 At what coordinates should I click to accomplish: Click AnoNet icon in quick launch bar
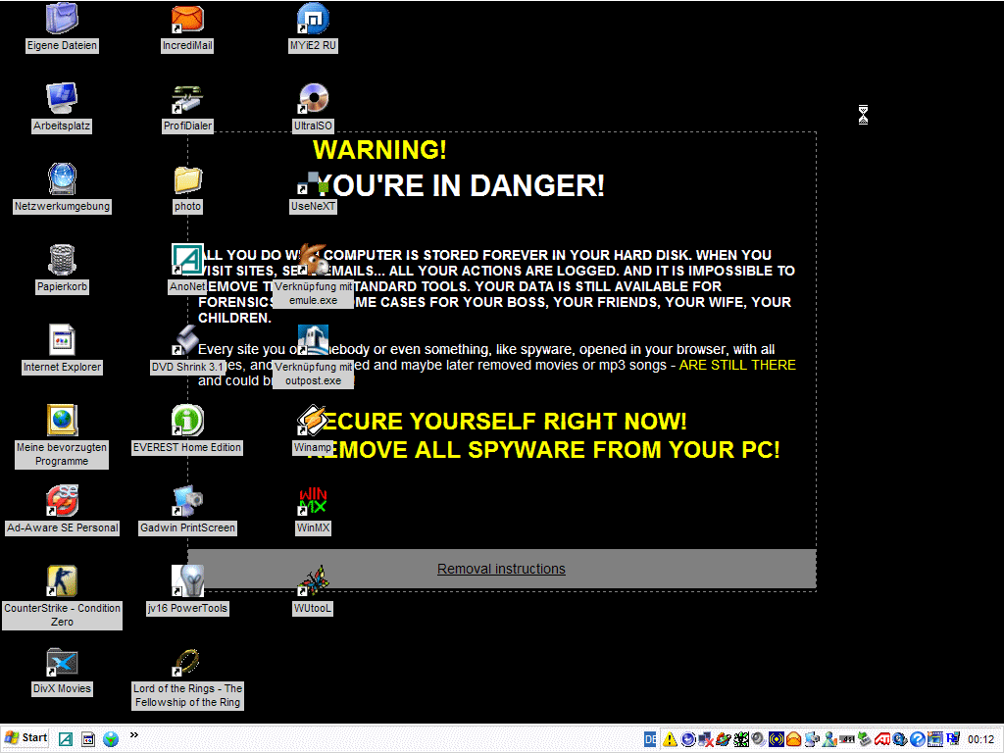pos(66,739)
